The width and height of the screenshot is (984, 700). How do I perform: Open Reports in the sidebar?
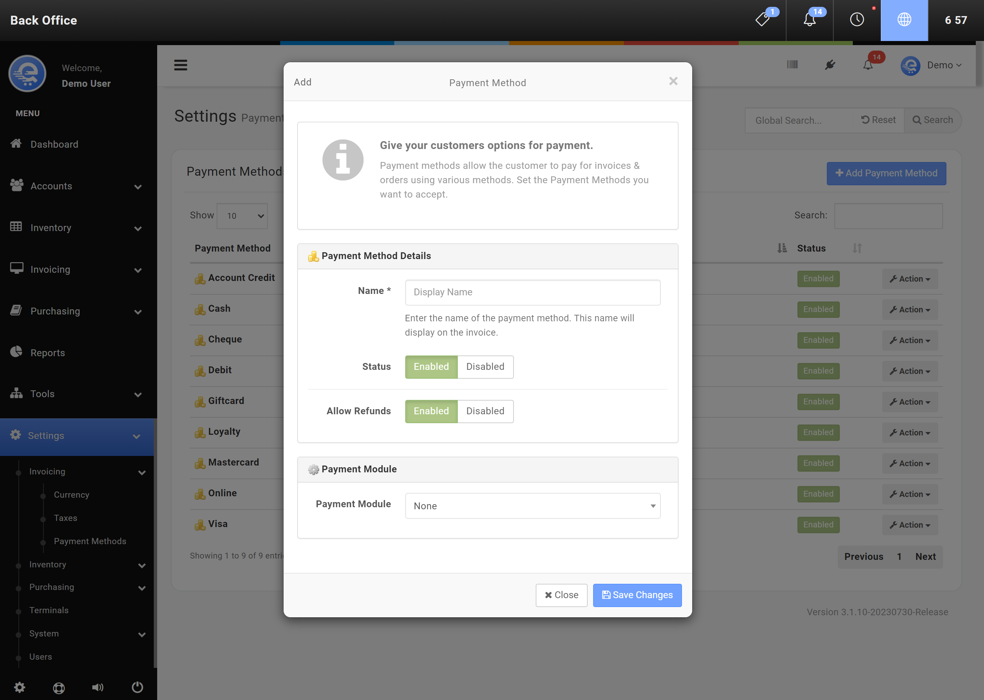[47, 353]
